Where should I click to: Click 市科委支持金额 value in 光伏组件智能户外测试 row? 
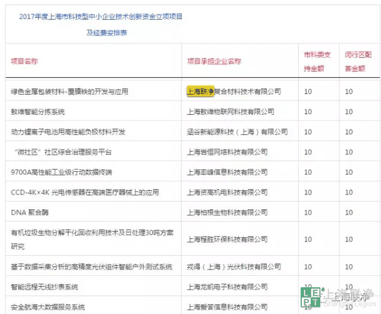point(308,266)
